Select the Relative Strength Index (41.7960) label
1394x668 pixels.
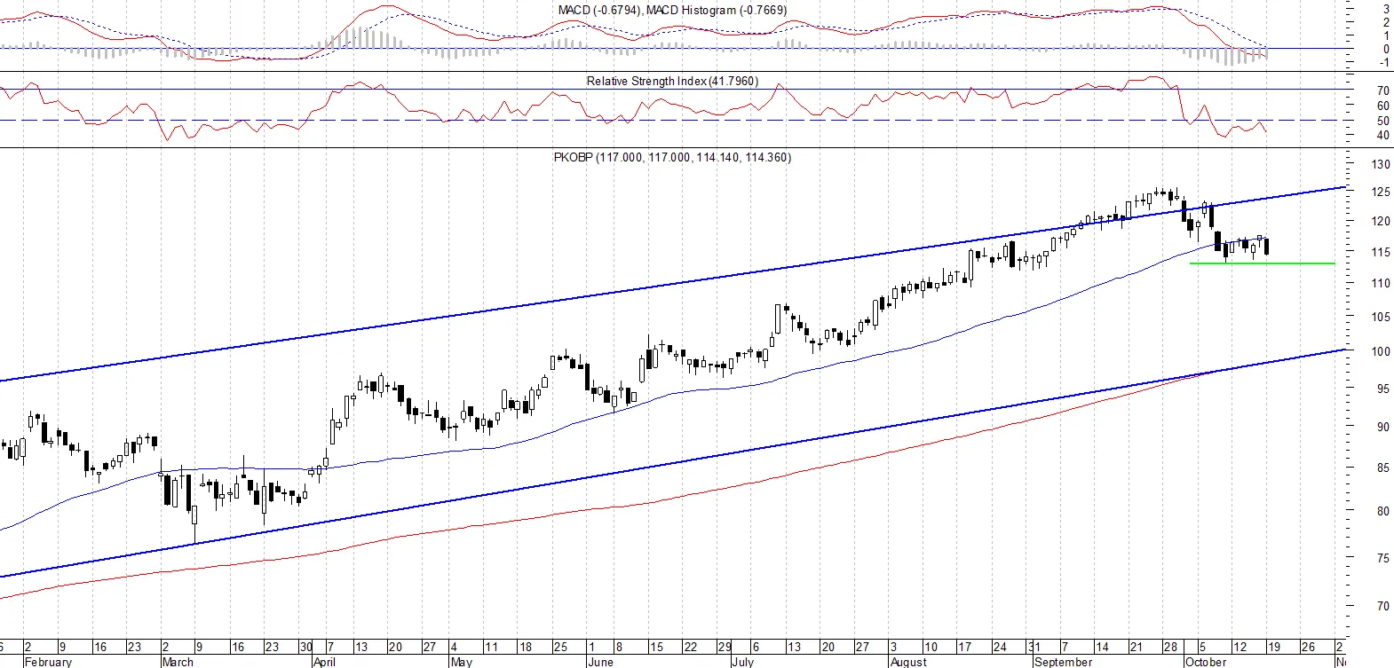click(672, 81)
